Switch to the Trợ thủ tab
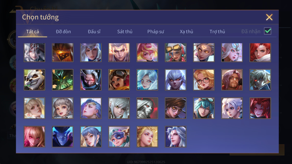This screenshot has width=292, height=164. [x=217, y=32]
